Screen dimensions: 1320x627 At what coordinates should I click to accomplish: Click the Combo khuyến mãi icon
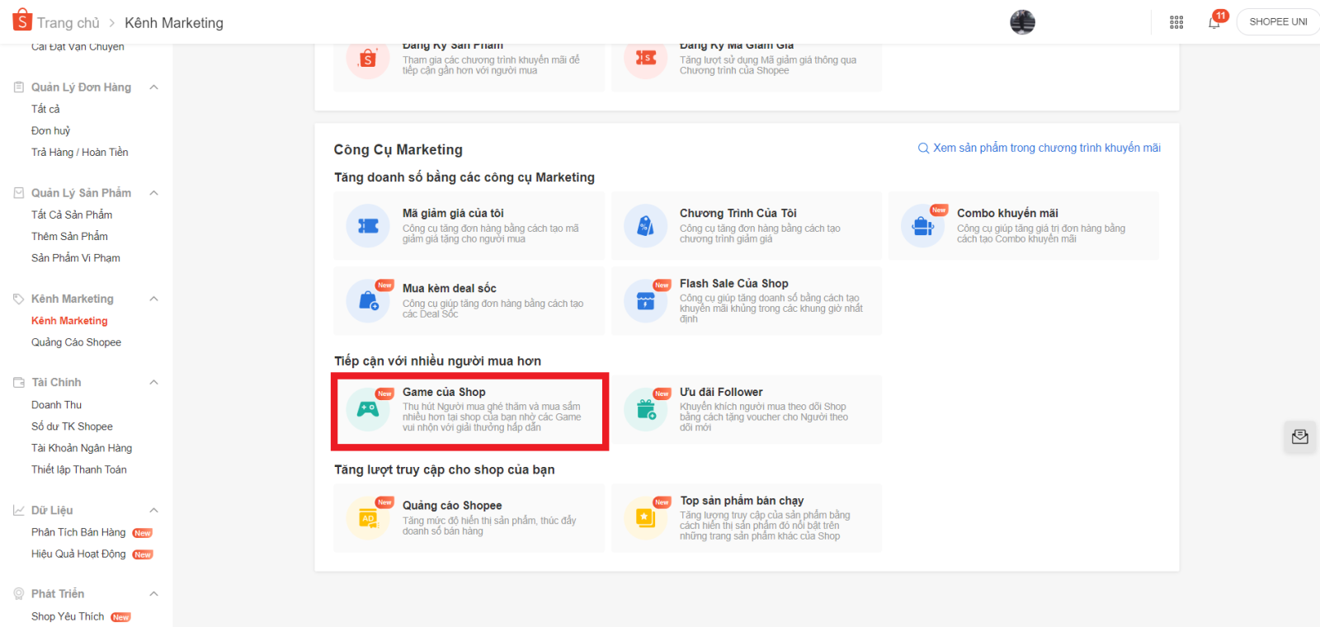[x=922, y=226]
